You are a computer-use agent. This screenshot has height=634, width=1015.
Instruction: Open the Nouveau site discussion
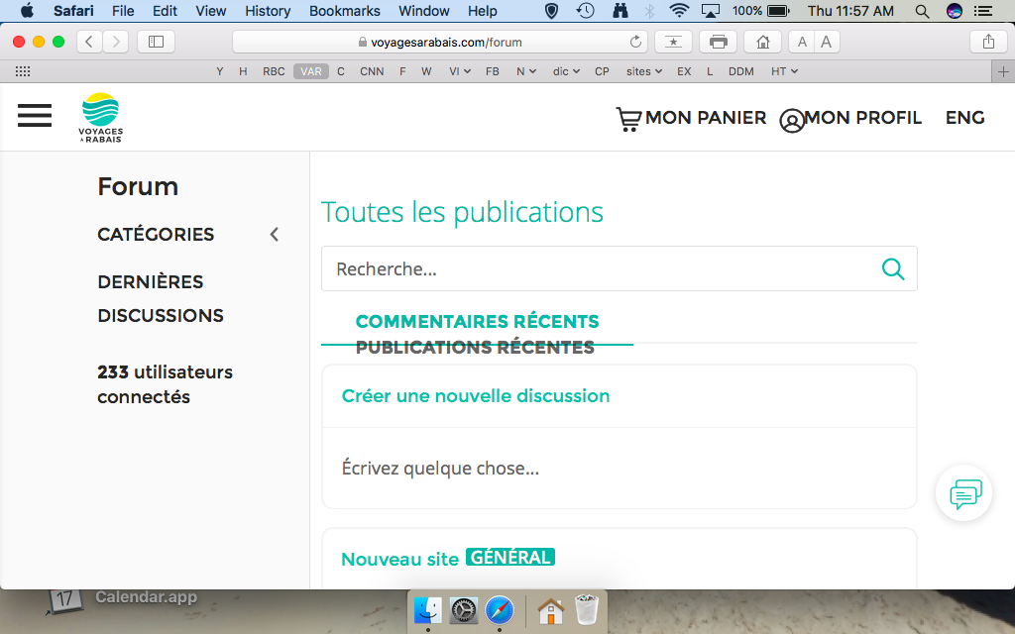[400, 560]
